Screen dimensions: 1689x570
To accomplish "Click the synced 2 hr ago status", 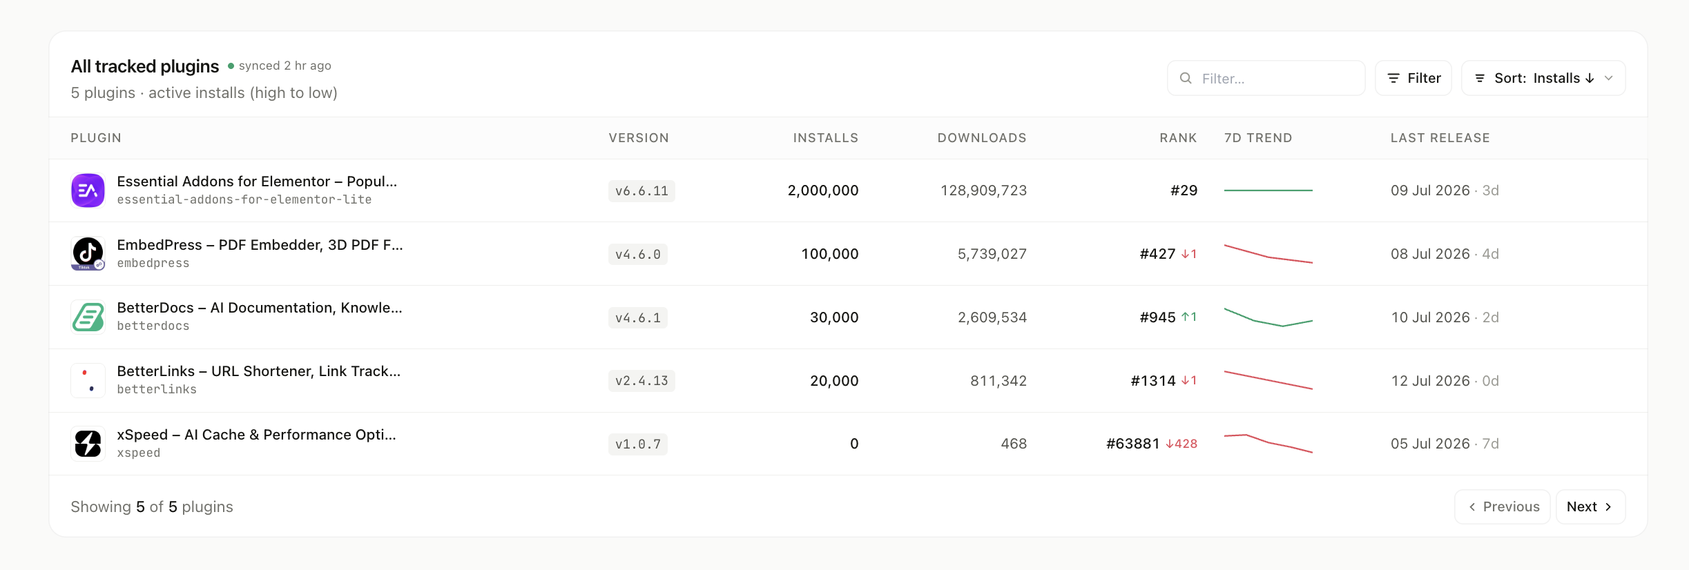I will [x=280, y=66].
